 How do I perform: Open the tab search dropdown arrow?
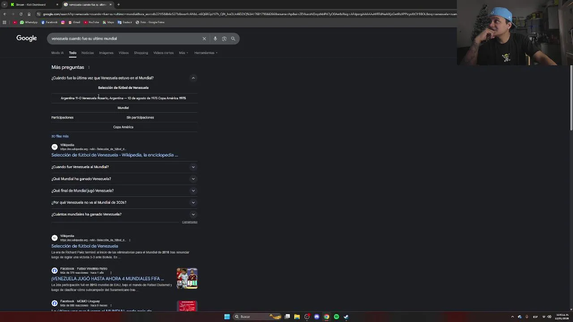click(4, 4)
